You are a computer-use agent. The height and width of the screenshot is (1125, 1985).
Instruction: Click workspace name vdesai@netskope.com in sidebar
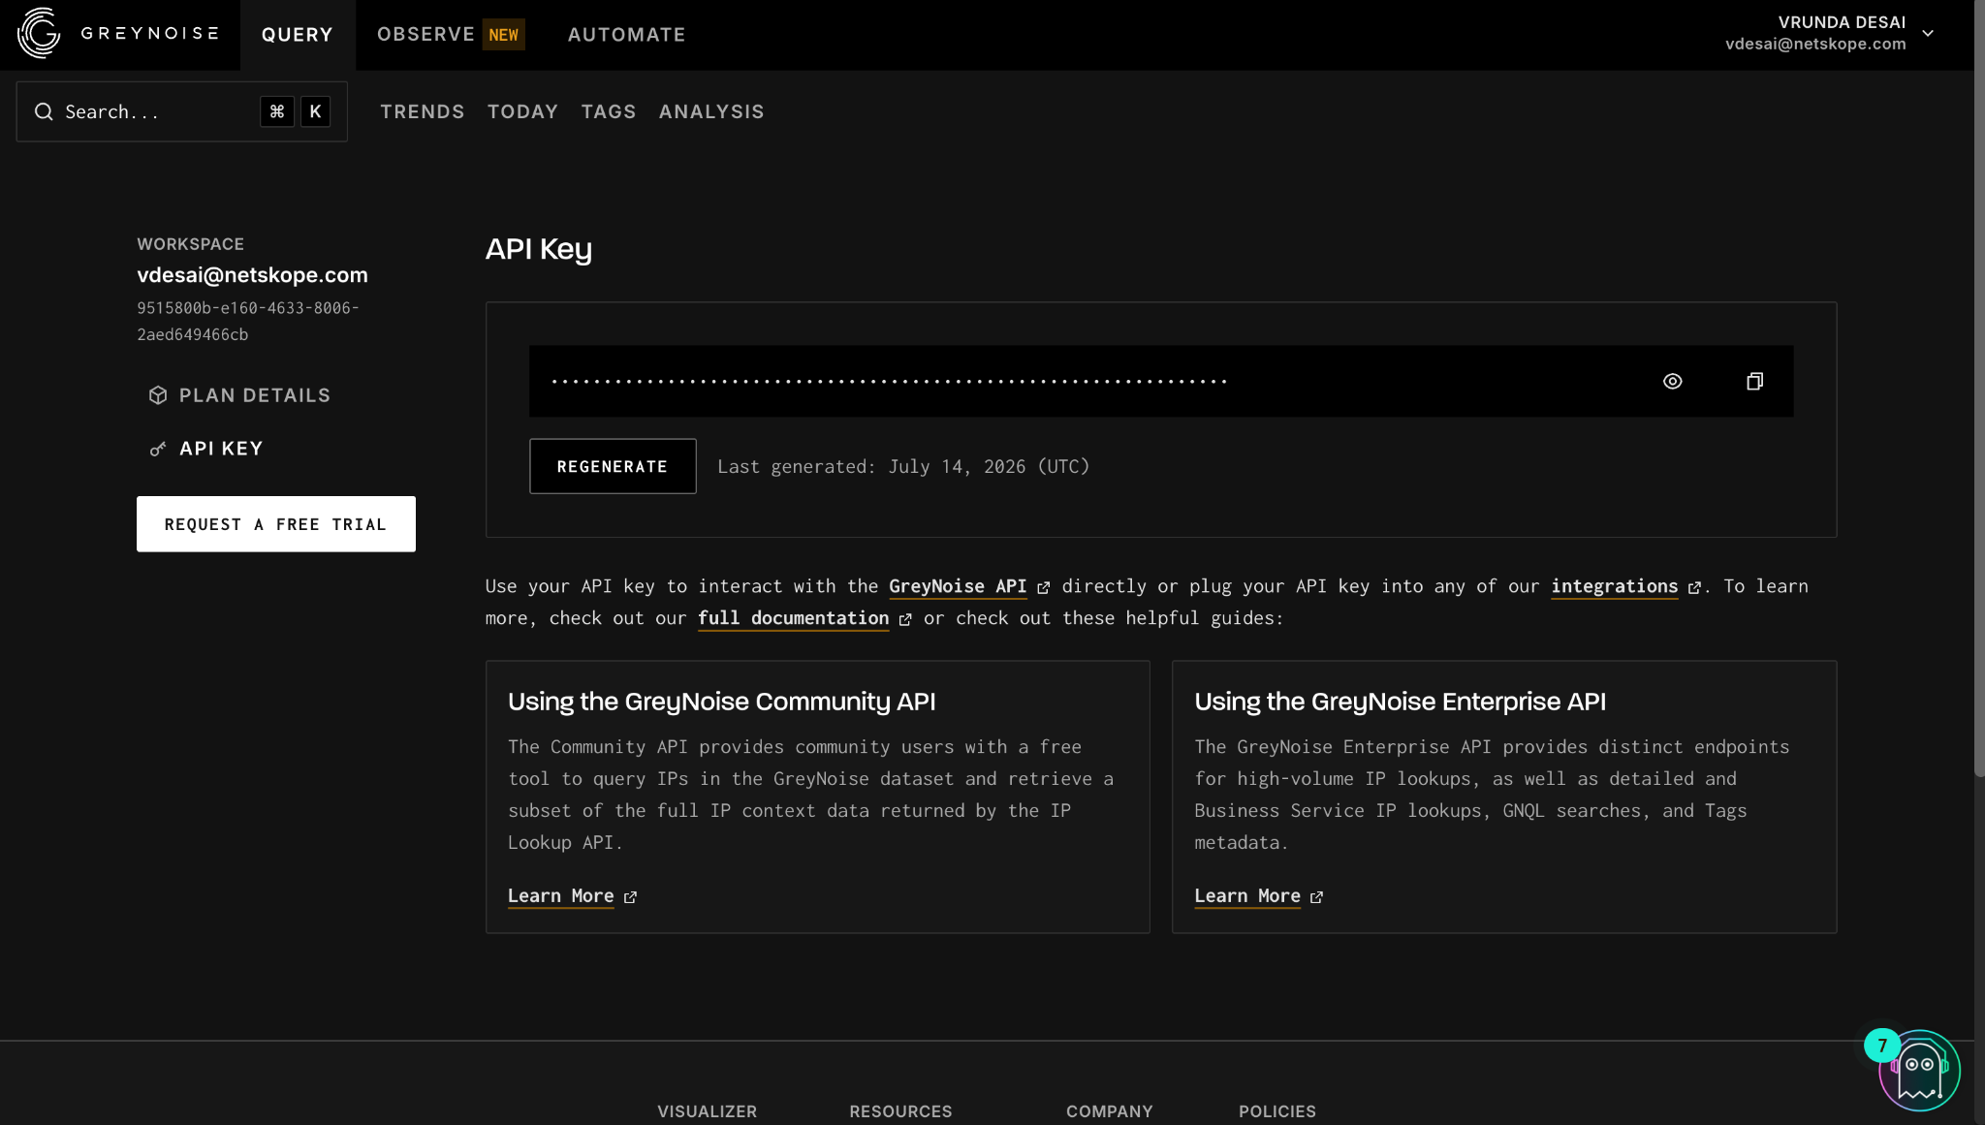(252, 275)
